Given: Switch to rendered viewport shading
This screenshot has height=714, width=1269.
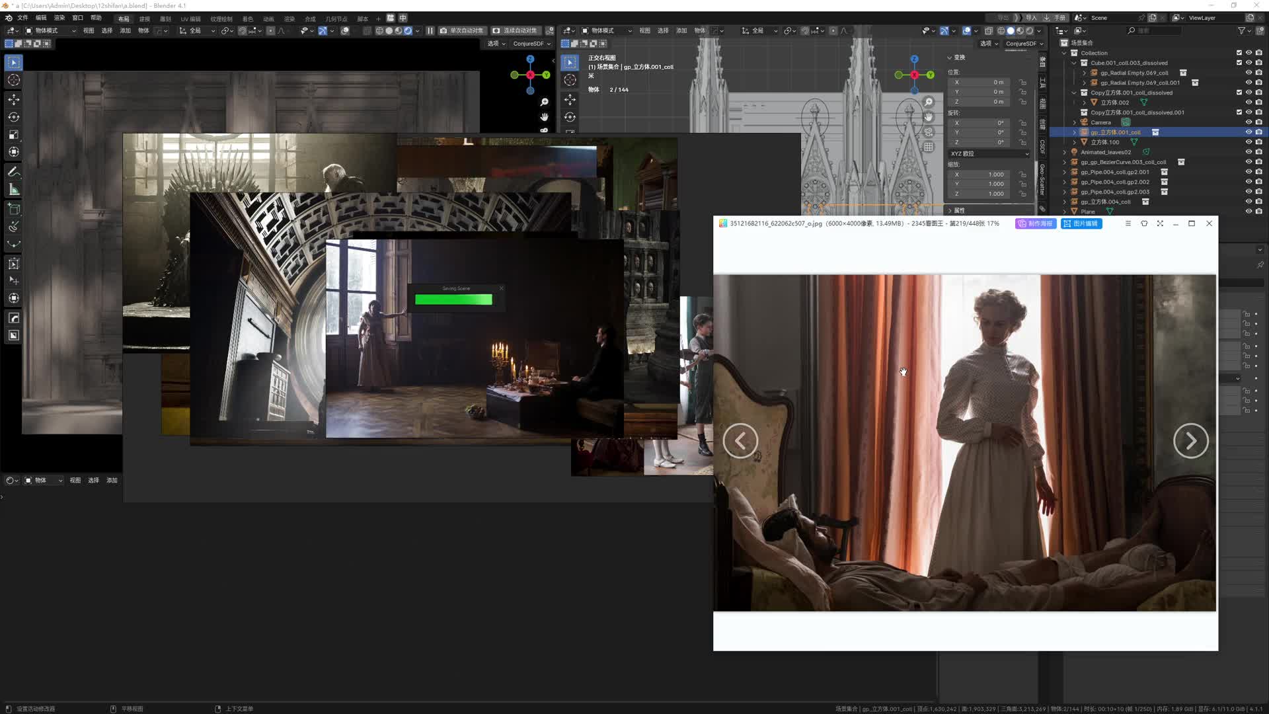Looking at the screenshot, I should coord(1029,30).
